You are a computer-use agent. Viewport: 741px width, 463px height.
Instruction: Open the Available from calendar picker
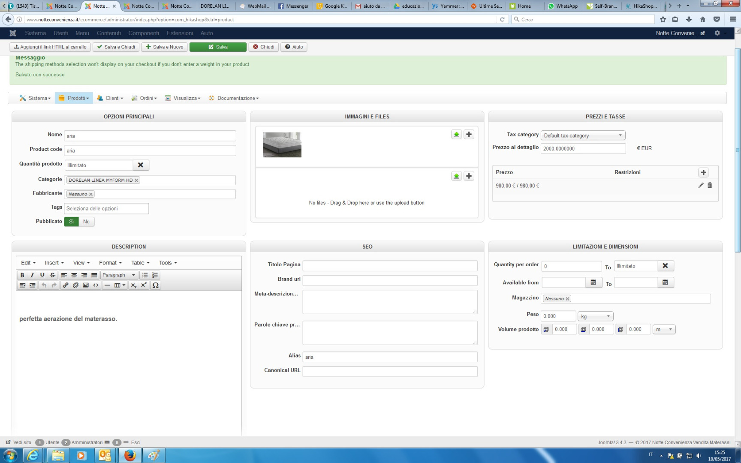[593, 283]
